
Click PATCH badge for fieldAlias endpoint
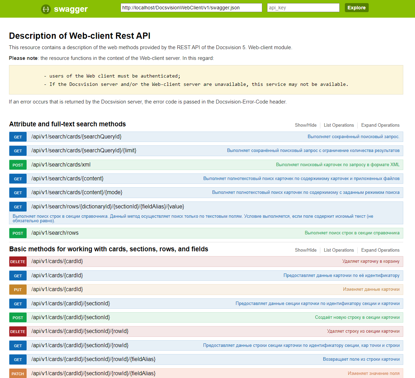click(x=18, y=373)
